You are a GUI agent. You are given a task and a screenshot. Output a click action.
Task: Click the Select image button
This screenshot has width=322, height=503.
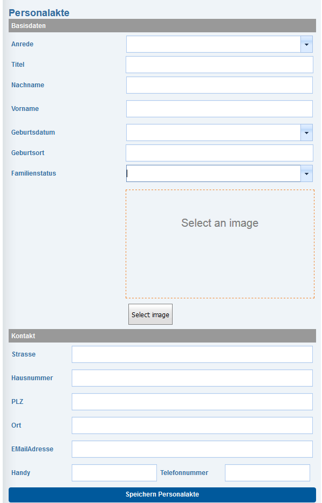pyautogui.click(x=150, y=315)
